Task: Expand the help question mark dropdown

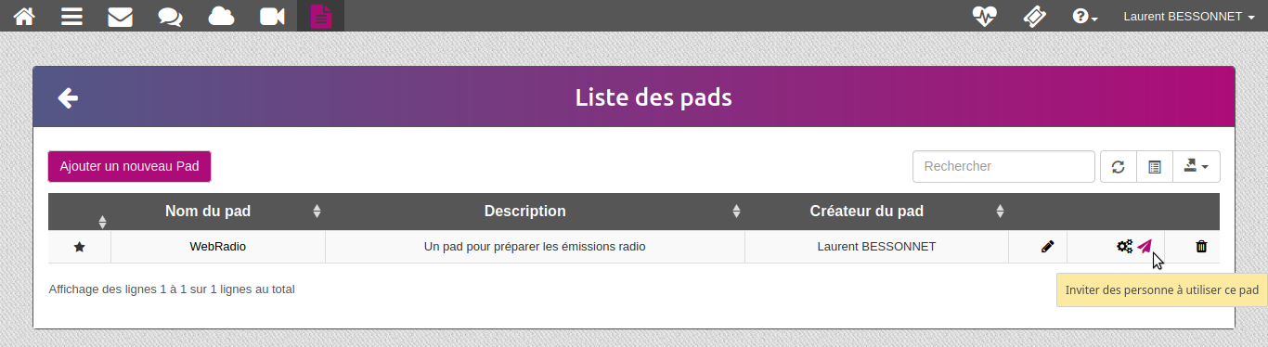Action: pyautogui.click(x=1085, y=16)
